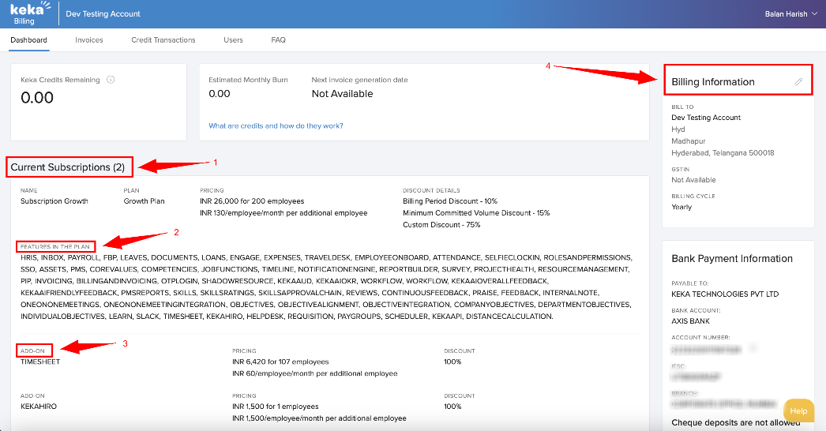
Task: Click the Dev Testing Account header title
Action: coord(103,13)
